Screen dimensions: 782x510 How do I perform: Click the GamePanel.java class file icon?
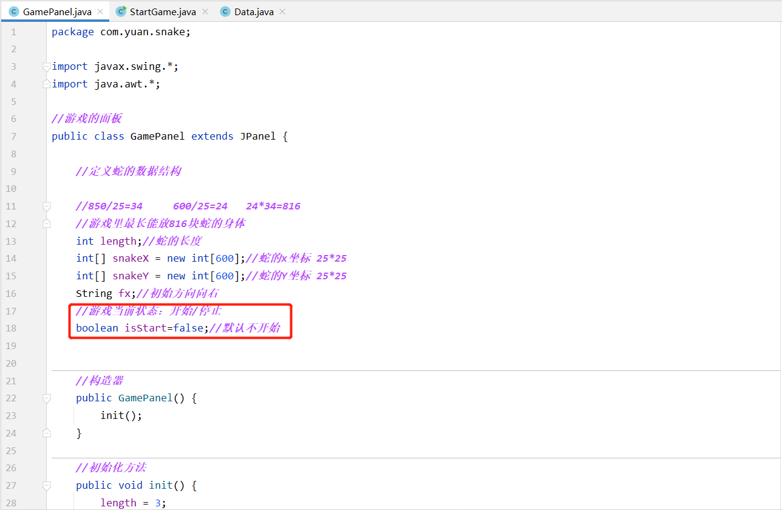pyautogui.click(x=14, y=12)
